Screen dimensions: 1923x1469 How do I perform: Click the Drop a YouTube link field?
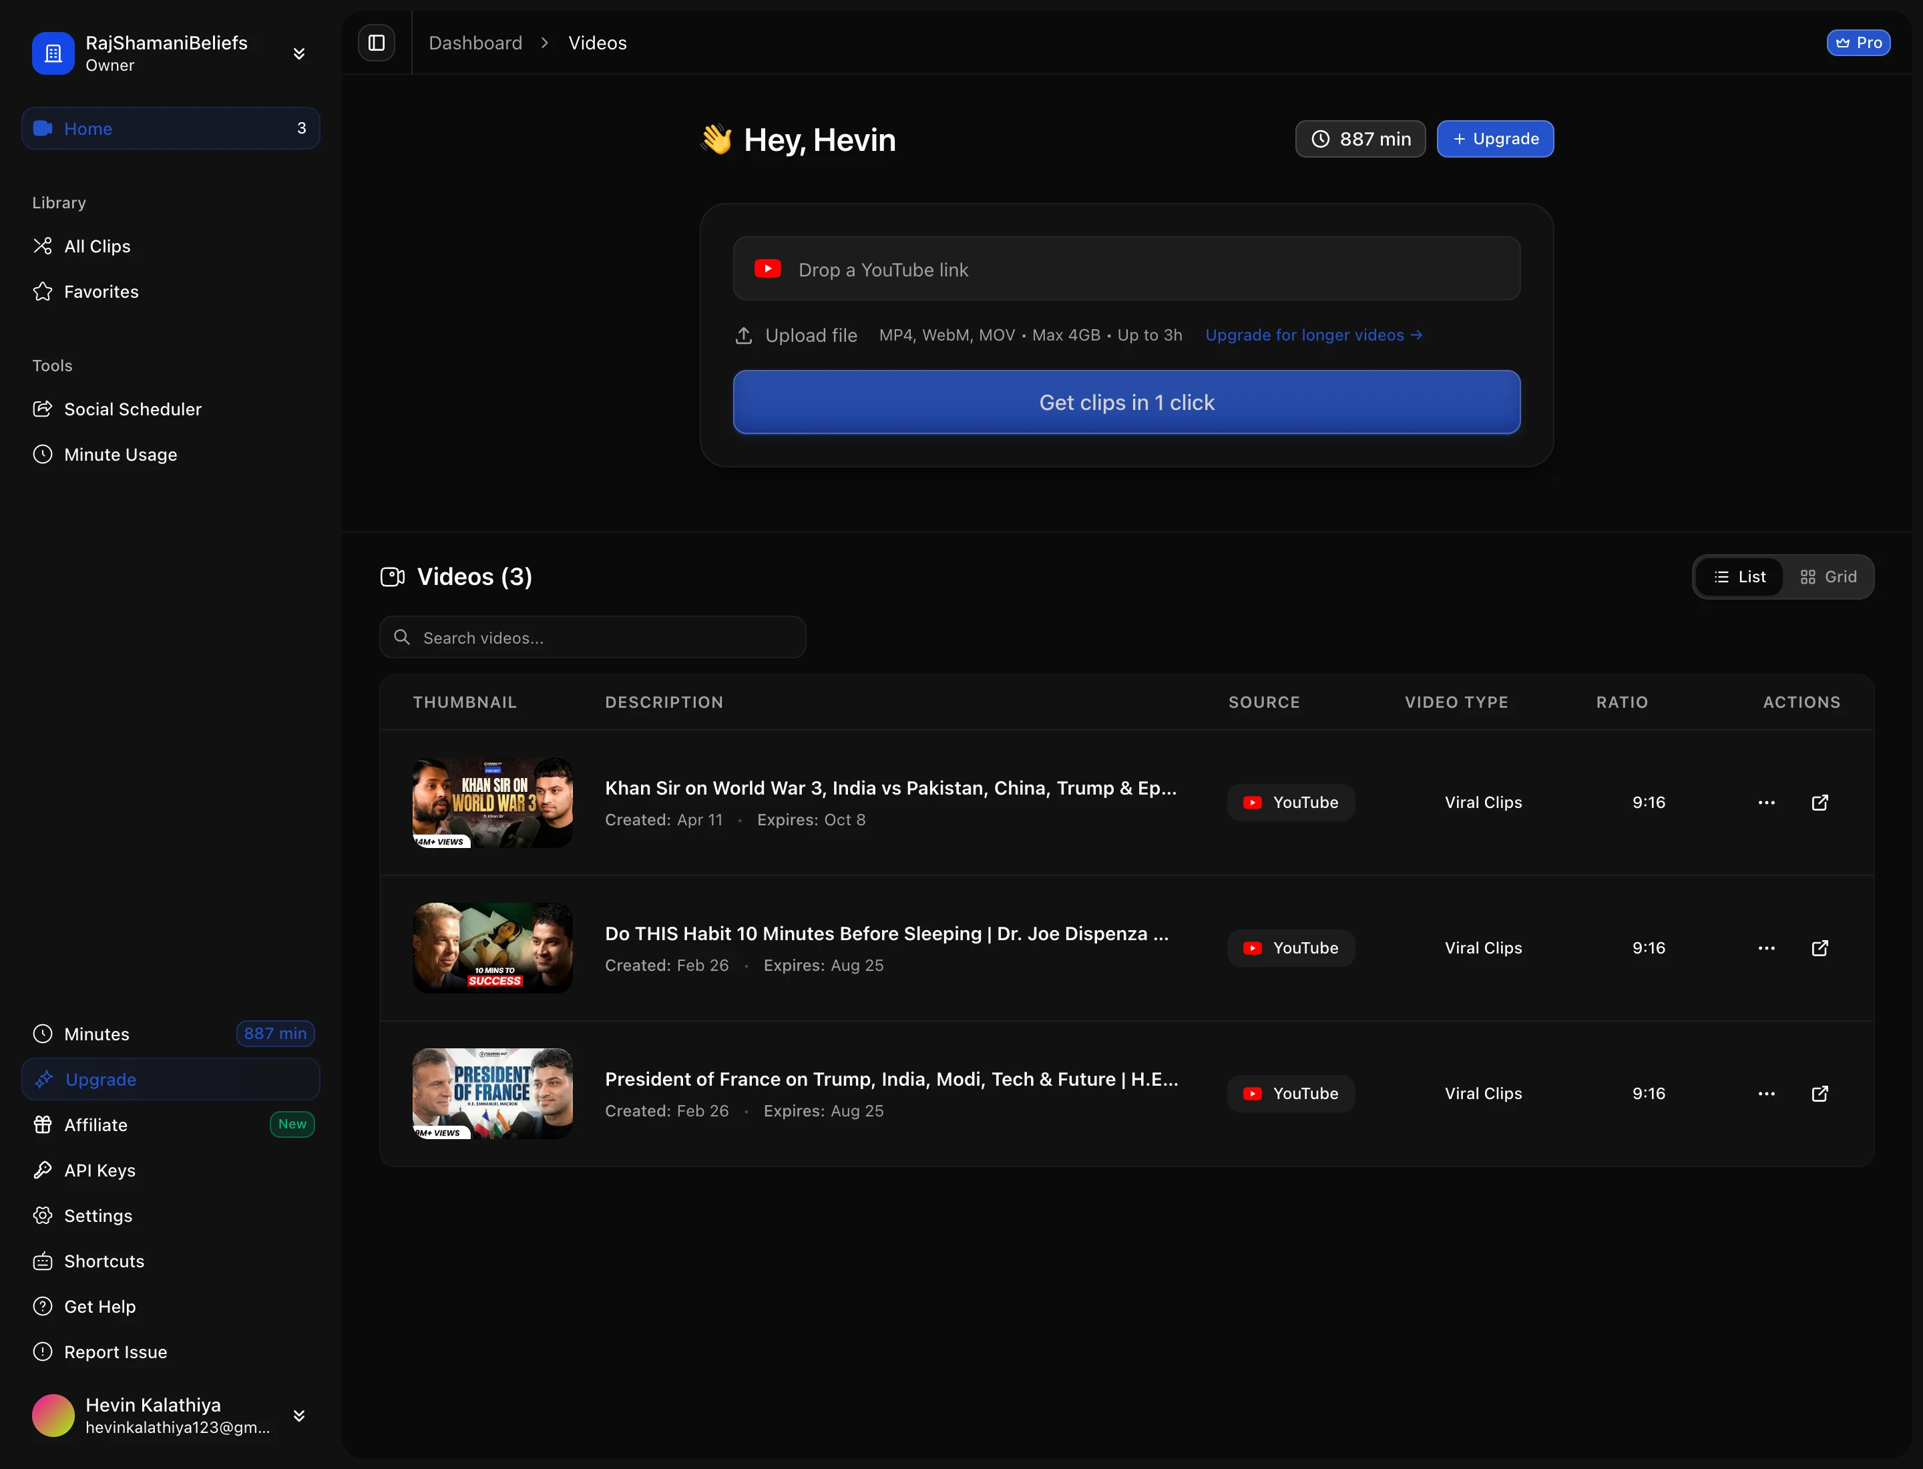pos(1126,268)
